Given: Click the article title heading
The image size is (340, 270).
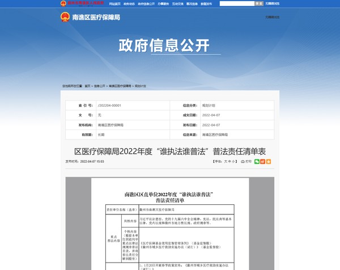Looking at the screenshot, I should point(170,151).
